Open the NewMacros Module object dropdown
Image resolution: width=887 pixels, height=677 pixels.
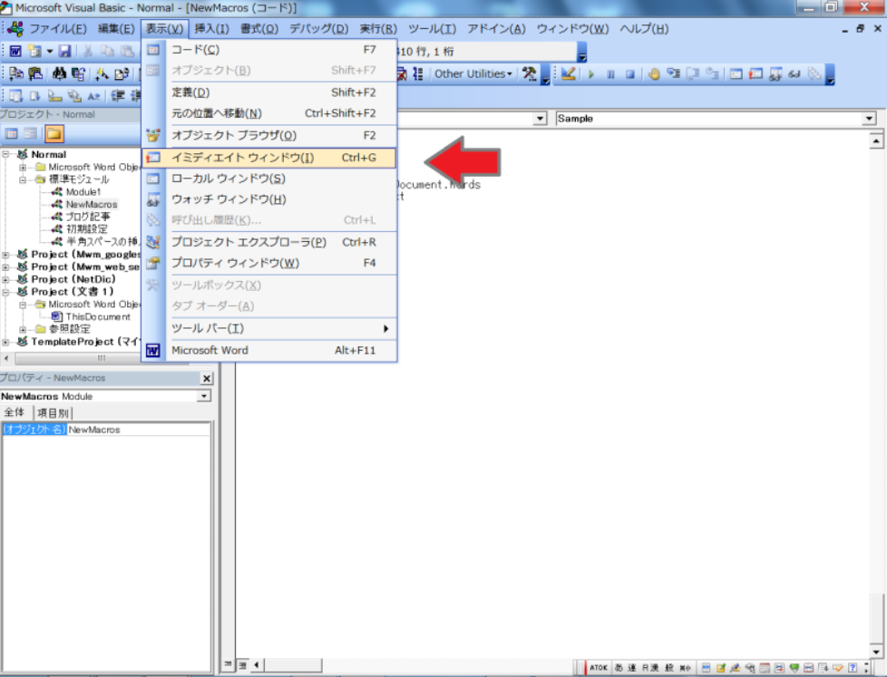tap(204, 396)
